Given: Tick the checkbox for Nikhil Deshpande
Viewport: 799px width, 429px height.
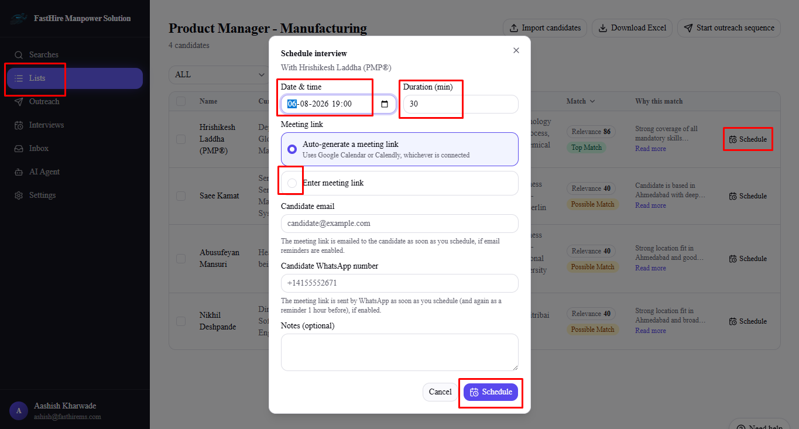Looking at the screenshot, I should pos(181,321).
